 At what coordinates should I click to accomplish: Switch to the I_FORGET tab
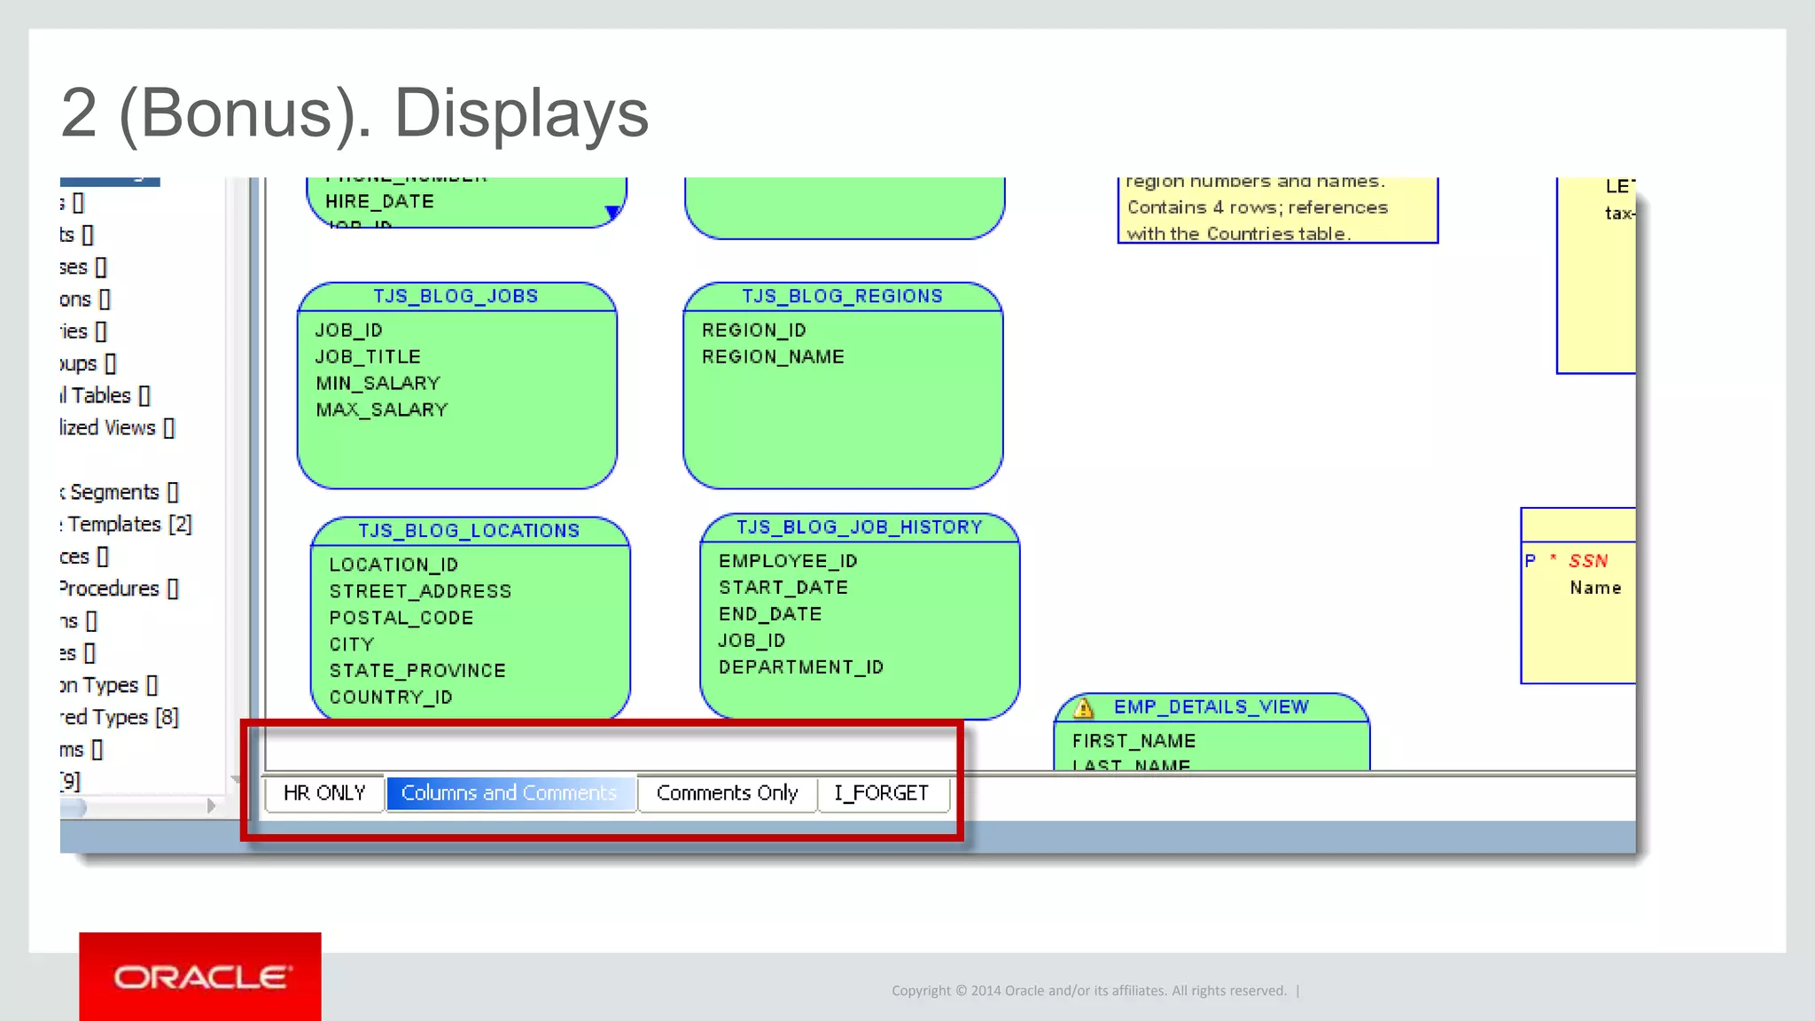[x=882, y=793]
